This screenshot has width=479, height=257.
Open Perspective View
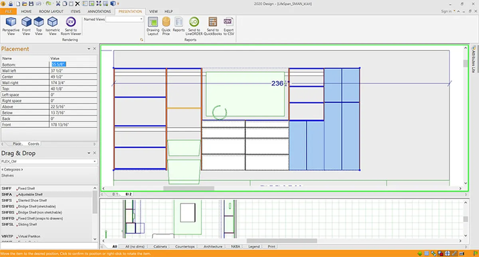[x=11, y=26]
